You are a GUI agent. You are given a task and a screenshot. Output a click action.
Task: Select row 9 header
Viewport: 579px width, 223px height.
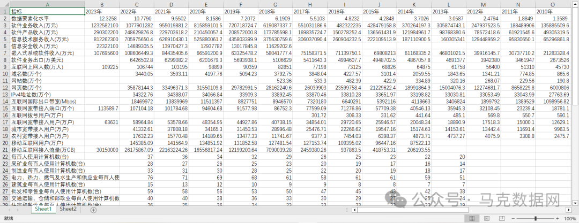click(4, 67)
